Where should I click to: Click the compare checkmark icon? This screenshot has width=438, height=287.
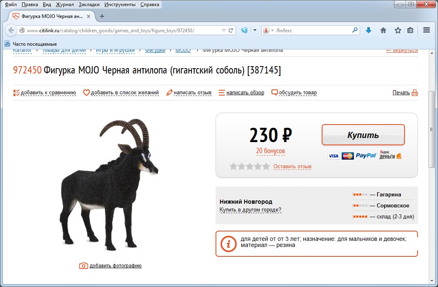coord(16,93)
